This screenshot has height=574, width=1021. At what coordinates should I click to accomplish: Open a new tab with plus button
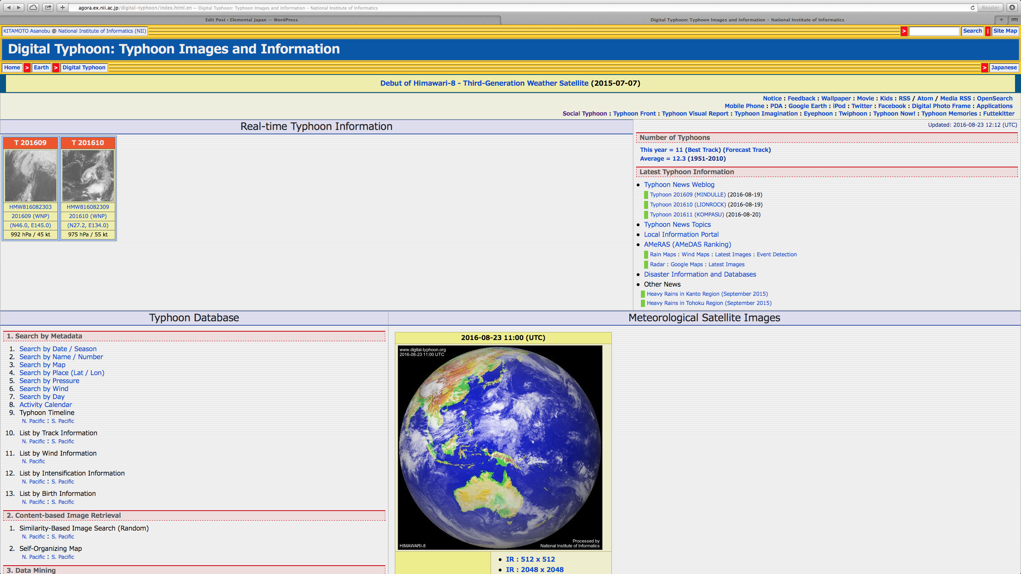point(1001,20)
